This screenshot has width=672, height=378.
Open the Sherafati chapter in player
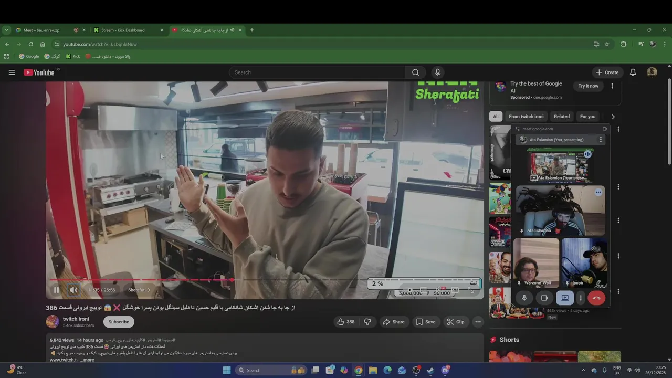(139, 290)
